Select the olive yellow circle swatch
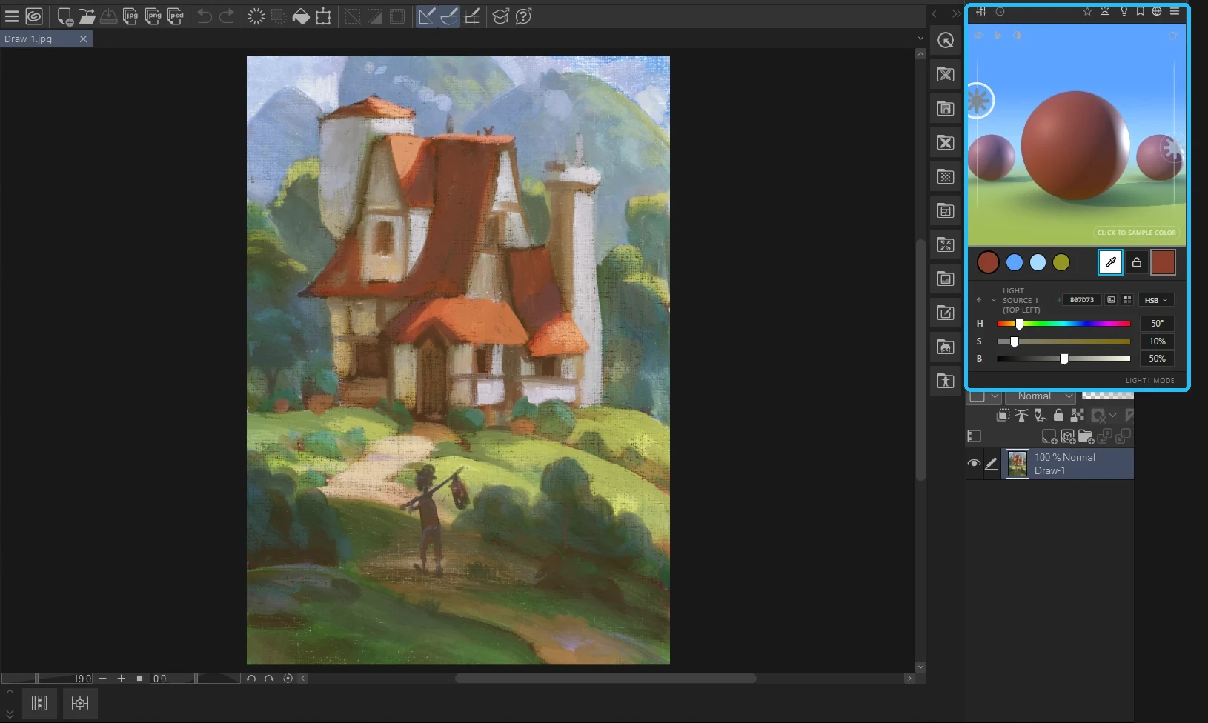1208x723 pixels. coord(1061,262)
